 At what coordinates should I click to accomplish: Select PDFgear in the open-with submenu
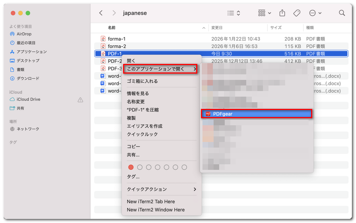[257, 114]
